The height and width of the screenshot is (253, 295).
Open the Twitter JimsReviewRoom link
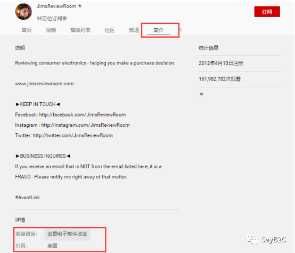(73, 135)
